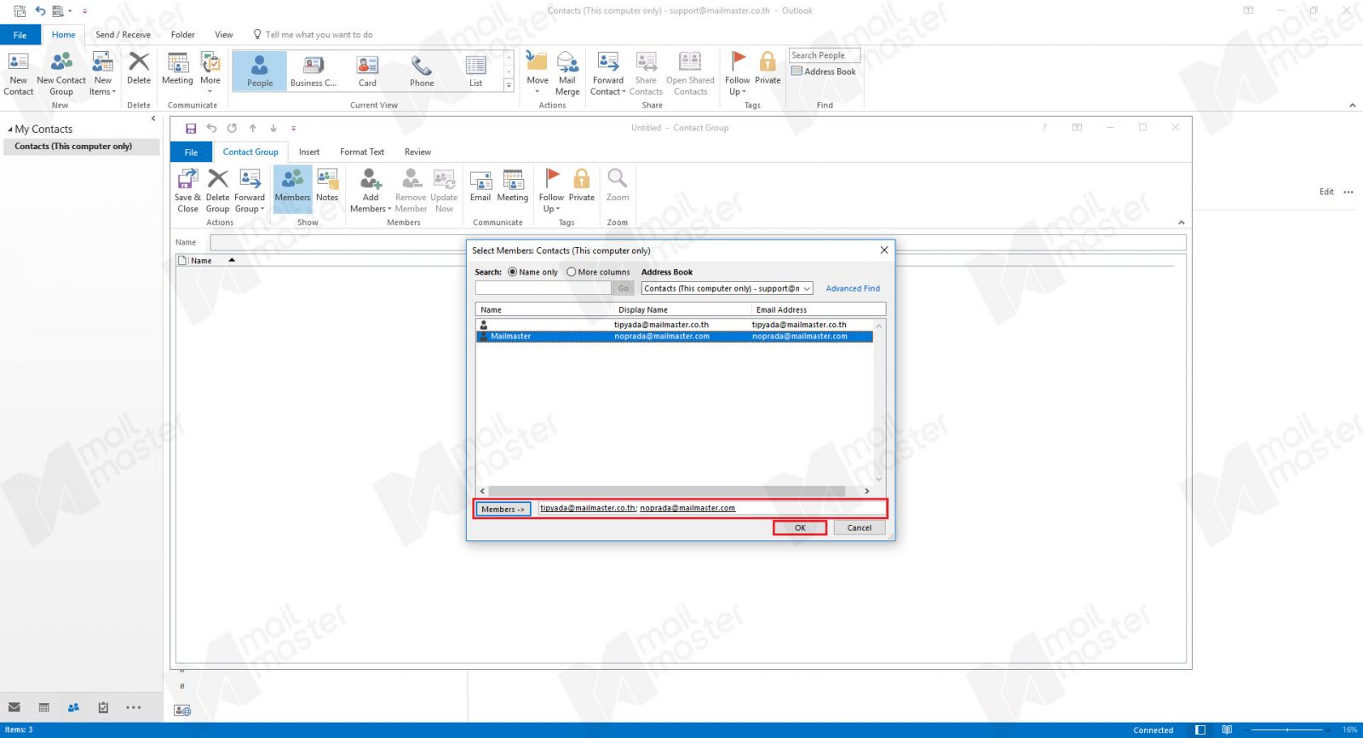Viewport: 1363px width, 738px height.
Task: Click Members -> button in dialog
Action: pos(503,509)
